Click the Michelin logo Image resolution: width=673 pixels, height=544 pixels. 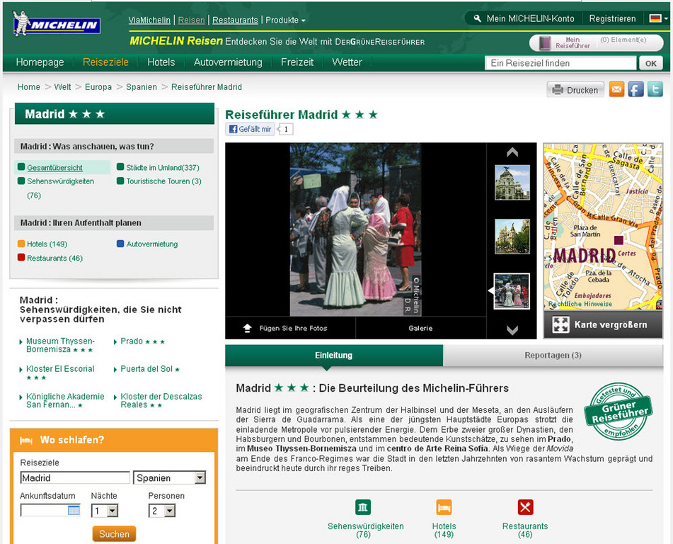point(57,24)
